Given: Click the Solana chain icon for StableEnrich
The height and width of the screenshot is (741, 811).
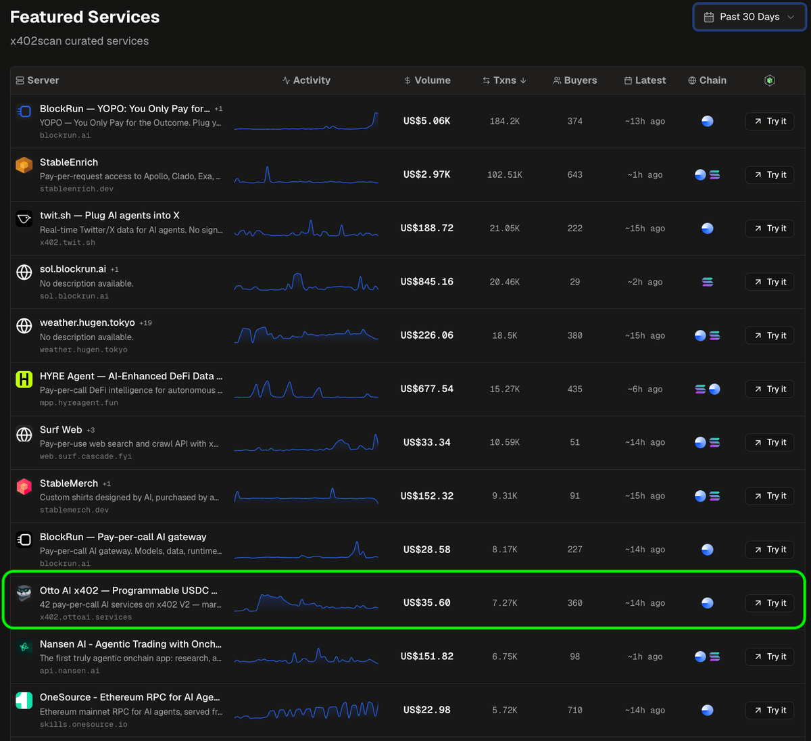Looking at the screenshot, I should click(x=714, y=174).
